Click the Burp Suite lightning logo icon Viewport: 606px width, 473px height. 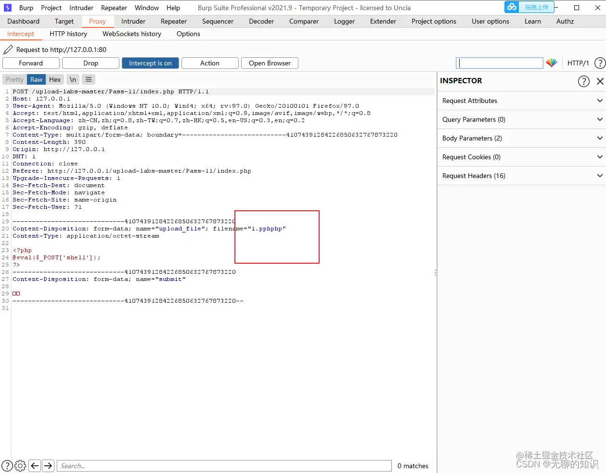pos(7,8)
